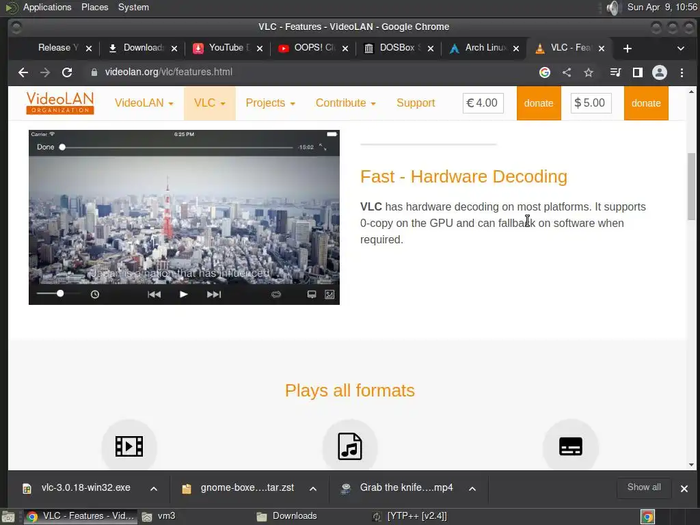
Task: Expand options for gnome-boxes tar.zst download
Action: [313, 488]
